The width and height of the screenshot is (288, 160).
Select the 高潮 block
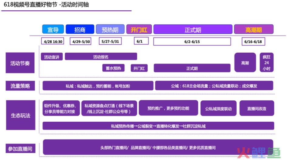tap(245, 63)
